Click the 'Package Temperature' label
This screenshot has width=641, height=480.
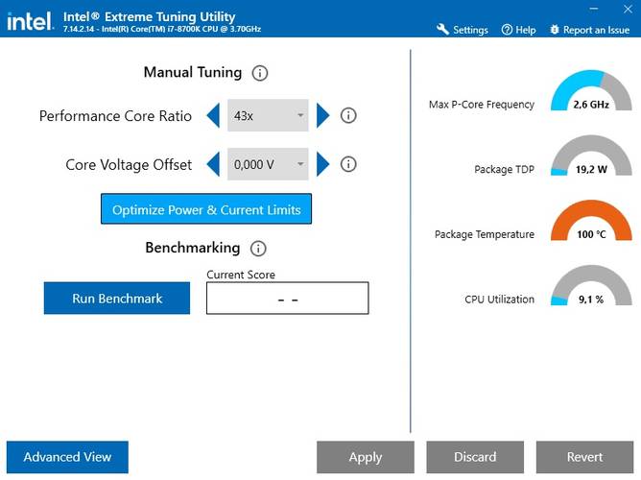pyautogui.click(x=485, y=234)
